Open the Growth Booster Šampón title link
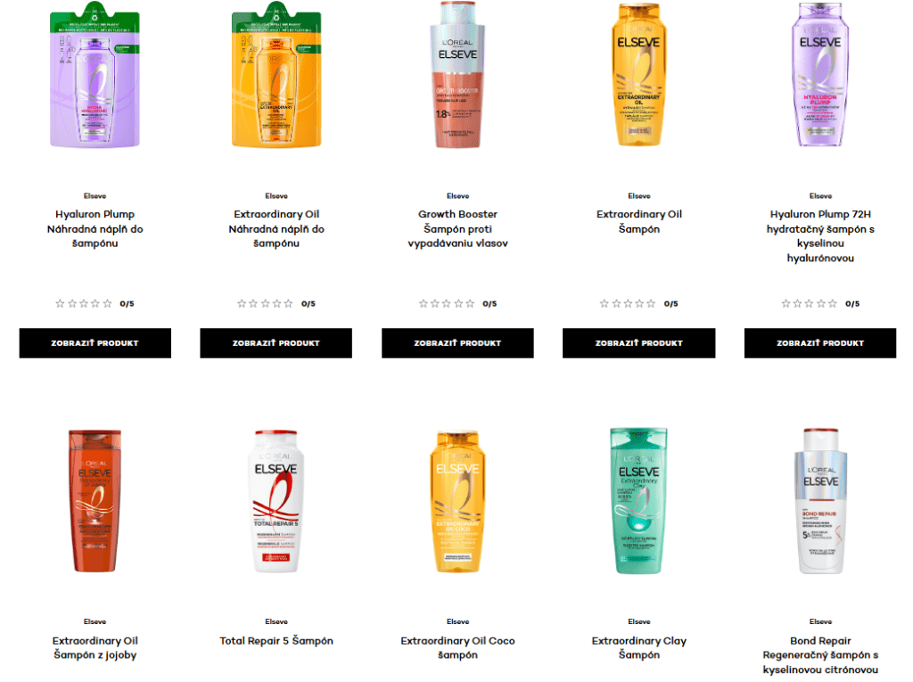Image resolution: width=913 pixels, height=682 pixels. (x=457, y=229)
